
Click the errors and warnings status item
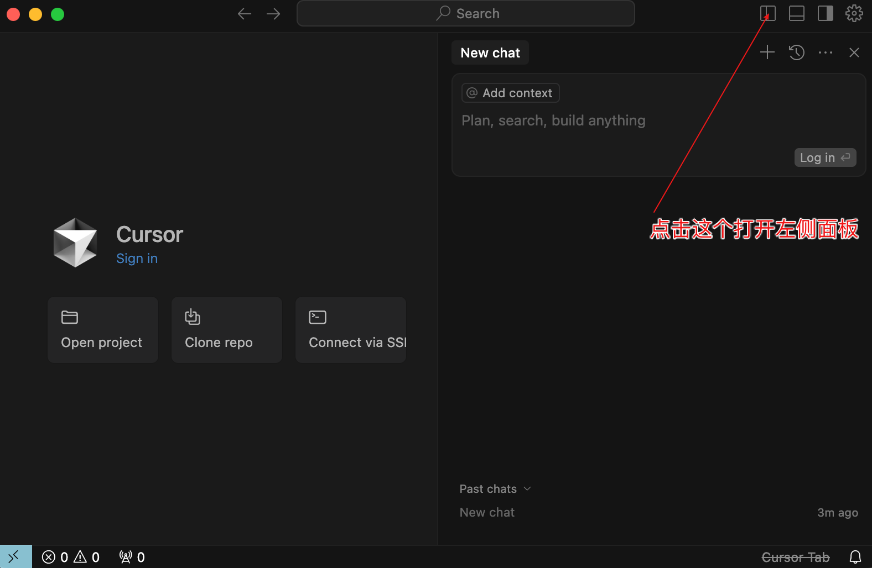point(71,557)
